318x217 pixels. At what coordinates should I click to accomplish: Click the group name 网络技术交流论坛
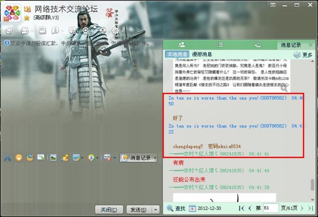[x=66, y=9]
